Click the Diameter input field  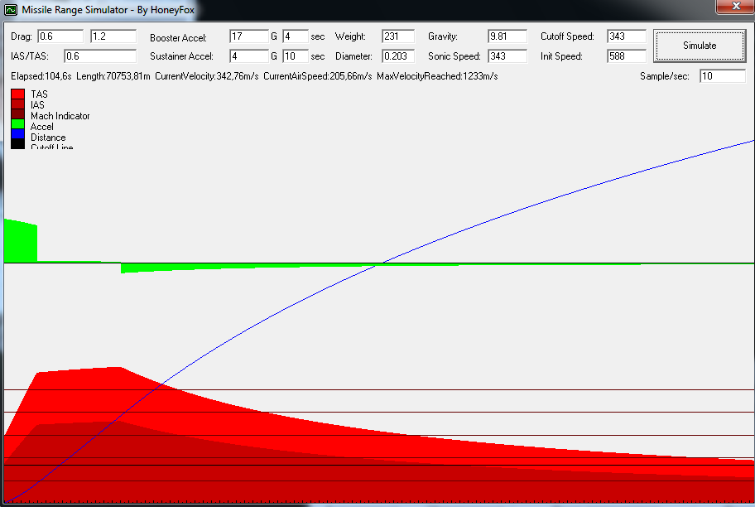[398, 56]
